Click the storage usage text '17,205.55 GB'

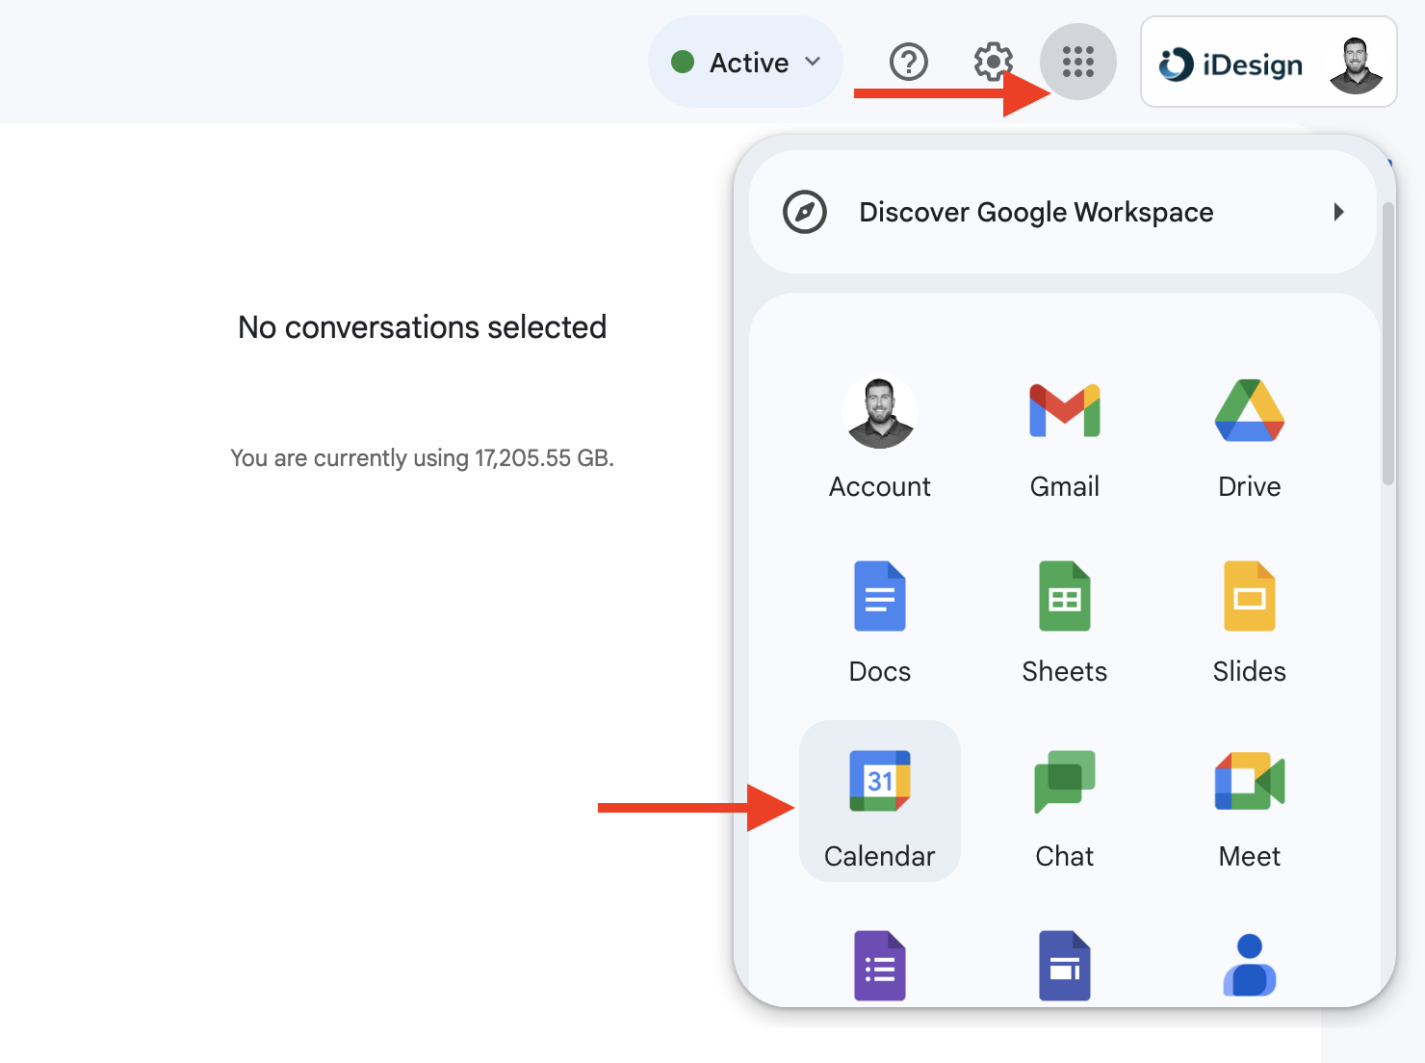click(x=544, y=457)
